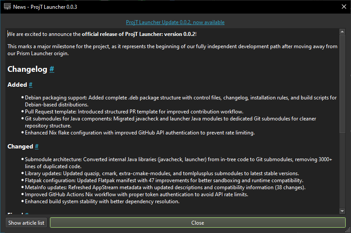Click the Changelog heading text
This screenshot has width=351, height=233.
27,69
